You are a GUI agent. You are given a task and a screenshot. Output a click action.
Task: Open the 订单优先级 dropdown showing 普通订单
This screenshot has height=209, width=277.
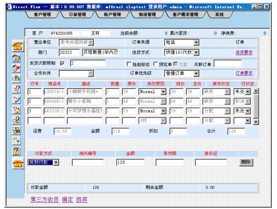[196, 74]
